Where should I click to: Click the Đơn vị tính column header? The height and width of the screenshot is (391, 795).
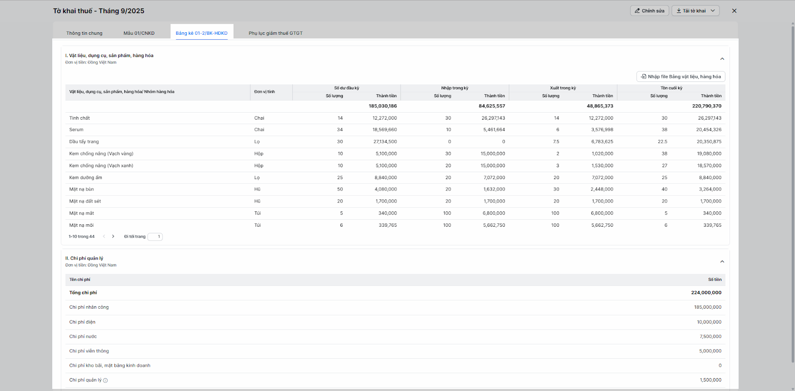pyautogui.click(x=264, y=92)
